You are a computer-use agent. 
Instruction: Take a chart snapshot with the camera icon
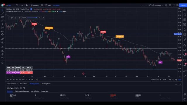[177, 5]
